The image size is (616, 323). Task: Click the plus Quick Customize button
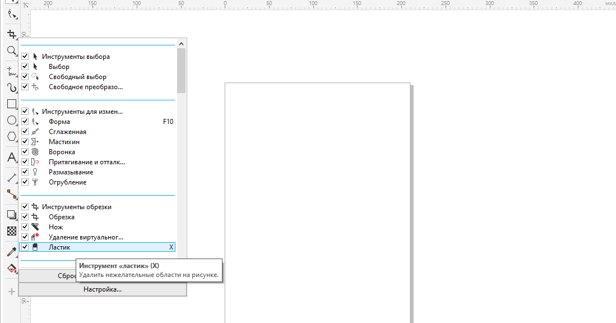(12, 292)
